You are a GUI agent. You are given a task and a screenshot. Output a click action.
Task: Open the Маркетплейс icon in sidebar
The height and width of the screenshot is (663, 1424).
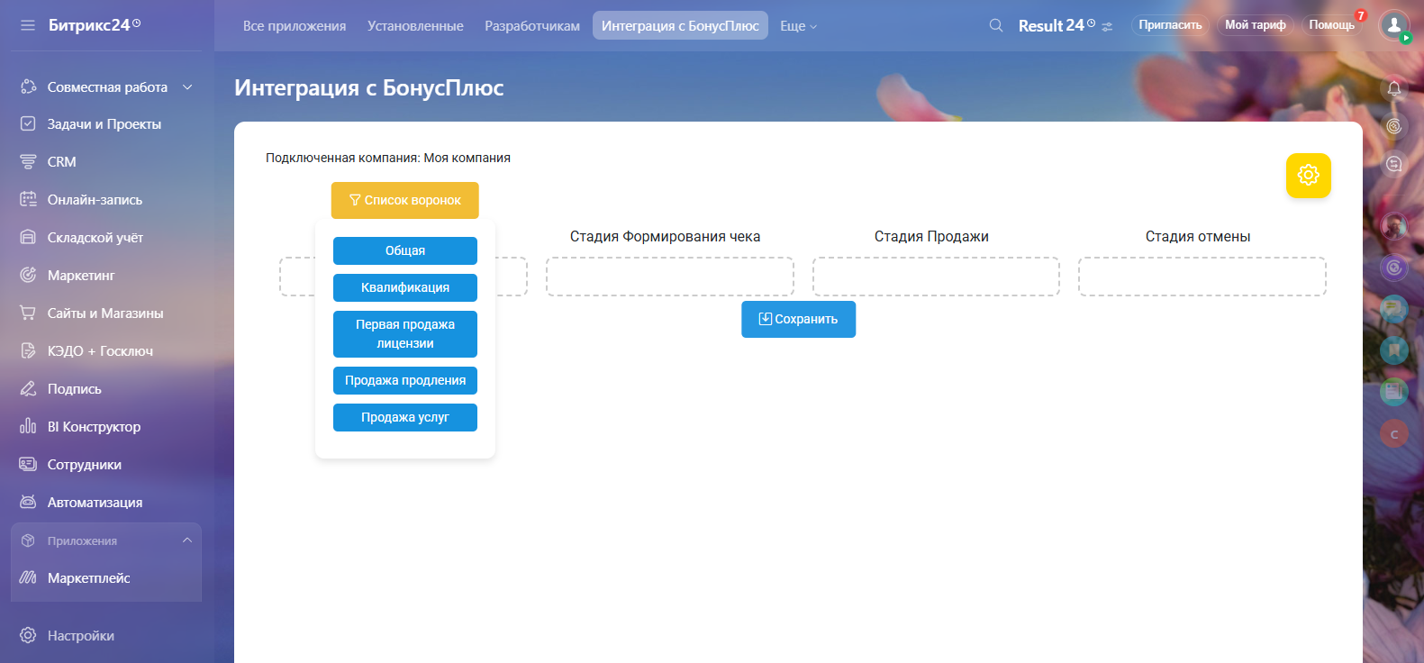click(28, 577)
